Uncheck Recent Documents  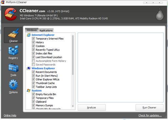[x=33, y=72]
